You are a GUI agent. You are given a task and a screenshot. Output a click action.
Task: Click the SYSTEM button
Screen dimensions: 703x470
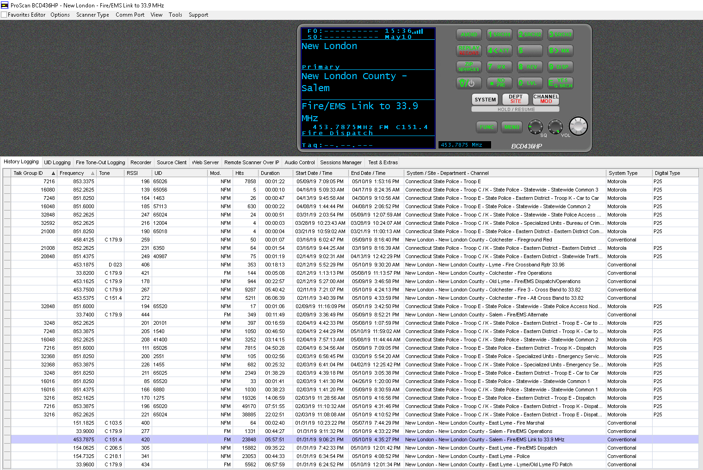485,99
